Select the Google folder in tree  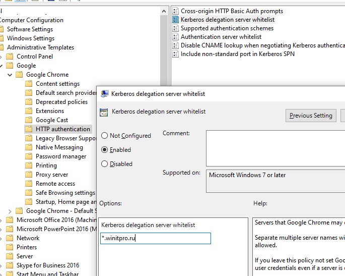(x=26, y=66)
